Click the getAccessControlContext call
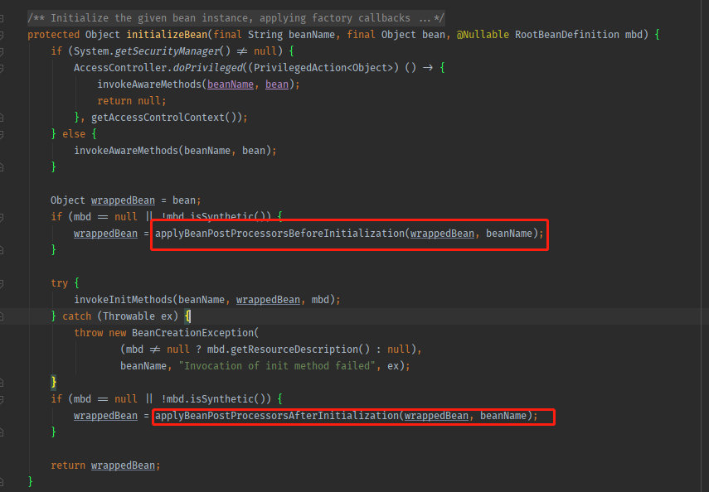 point(158,118)
